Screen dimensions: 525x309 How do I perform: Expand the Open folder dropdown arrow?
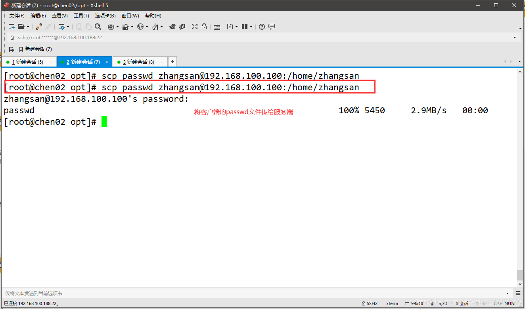pyautogui.click(x=28, y=27)
